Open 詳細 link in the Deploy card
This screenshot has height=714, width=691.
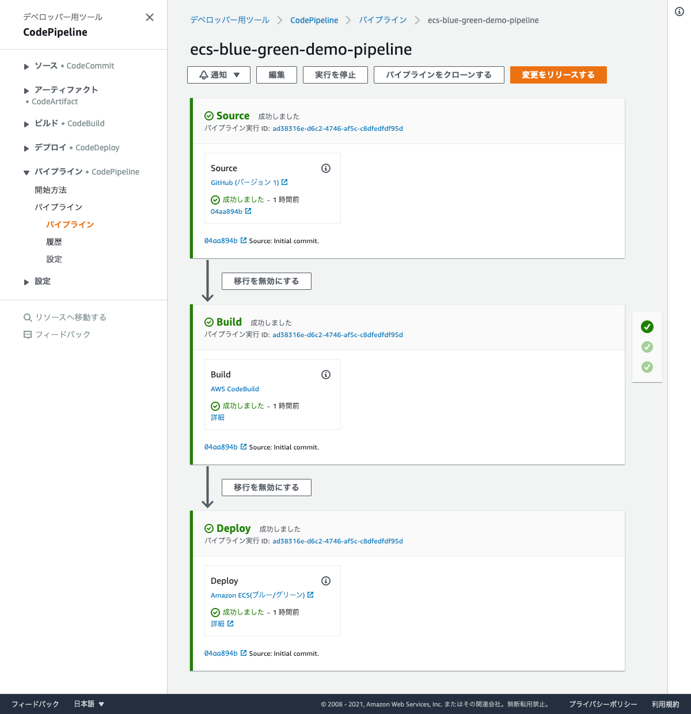(x=218, y=624)
